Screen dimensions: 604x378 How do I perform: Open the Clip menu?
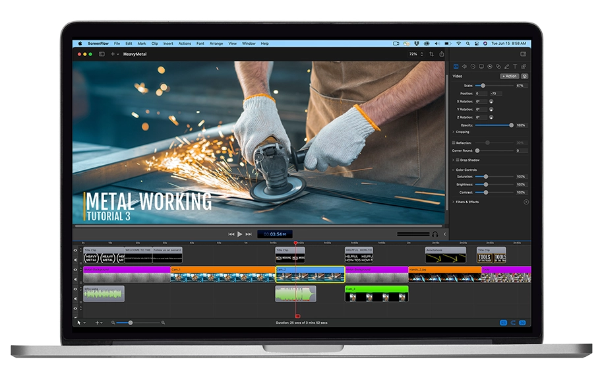pos(154,44)
